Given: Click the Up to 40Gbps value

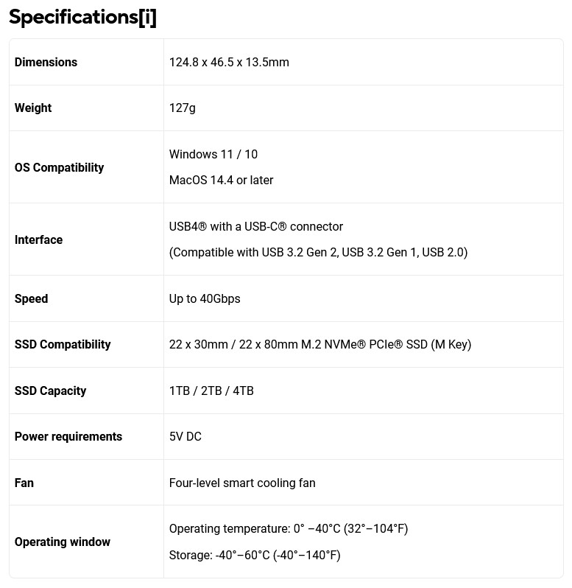Looking at the screenshot, I should (x=205, y=299).
